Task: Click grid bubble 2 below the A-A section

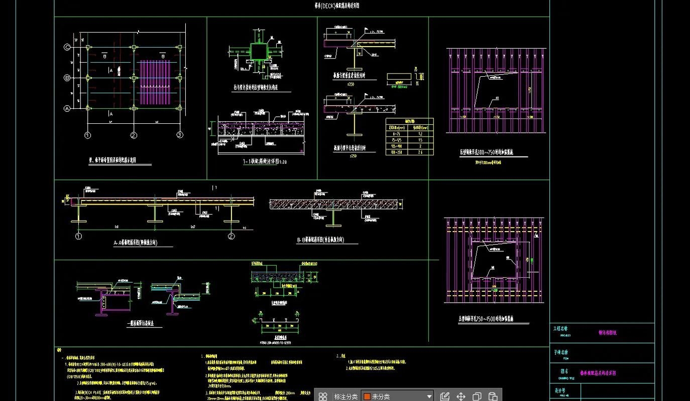Action: point(231,237)
